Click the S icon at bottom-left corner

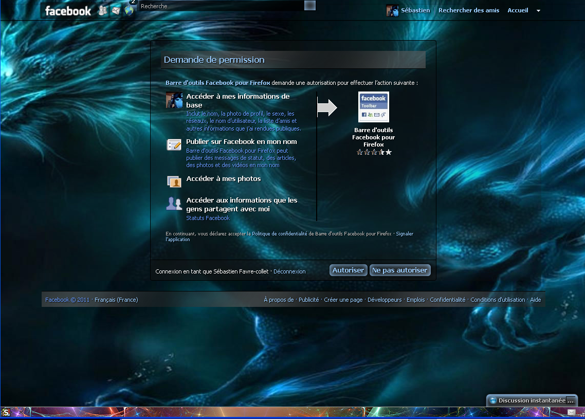point(6,412)
